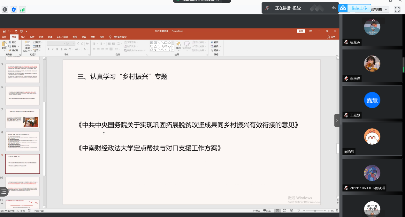The width and height of the screenshot is (405, 217).
Task: Click the green signal bars network icon
Action: coord(22,10)
